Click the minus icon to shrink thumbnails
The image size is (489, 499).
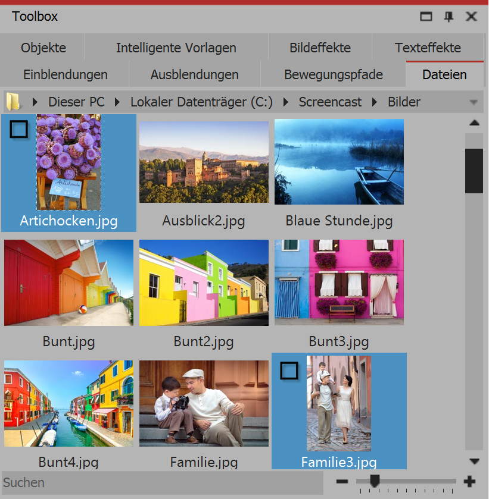click(x=342, y=481)
